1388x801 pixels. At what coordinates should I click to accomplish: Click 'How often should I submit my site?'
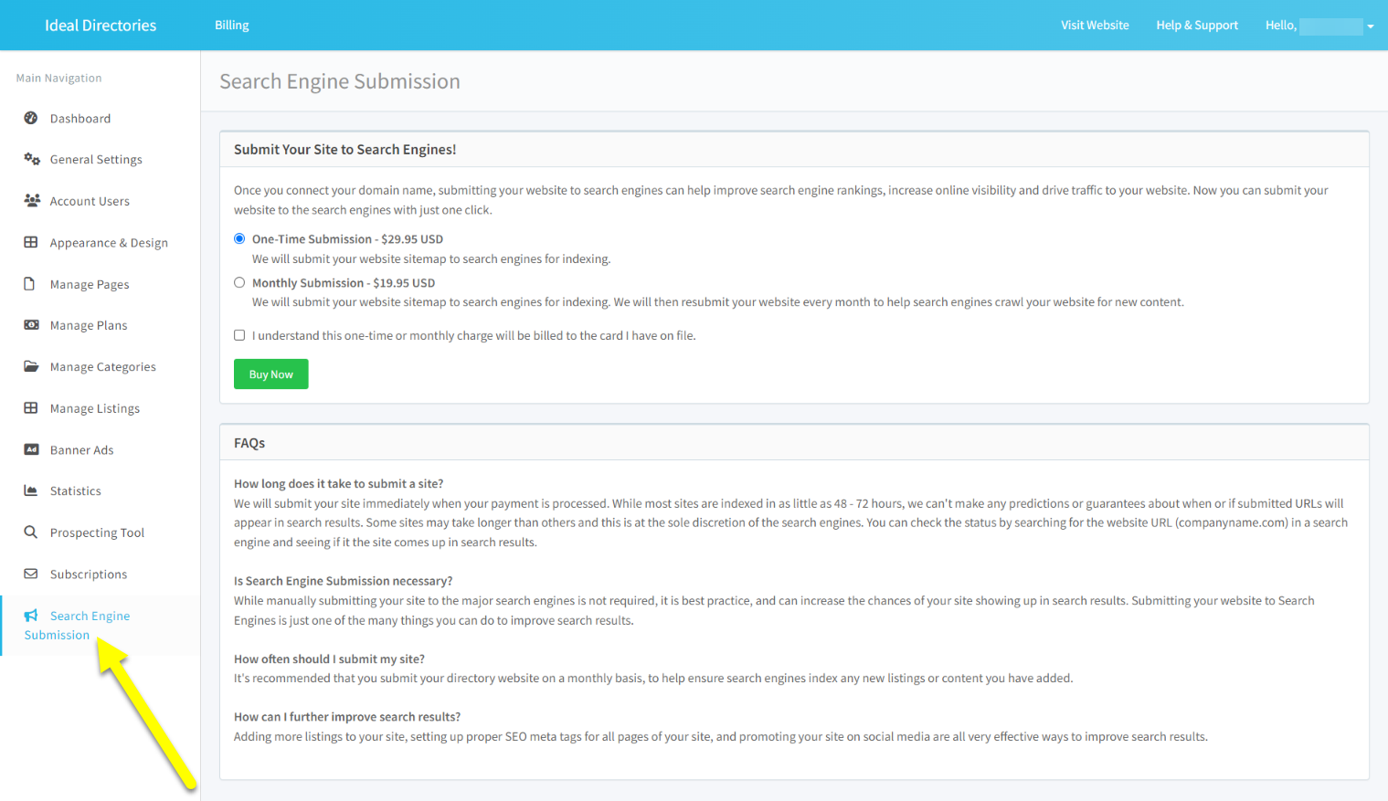(329, 659)
